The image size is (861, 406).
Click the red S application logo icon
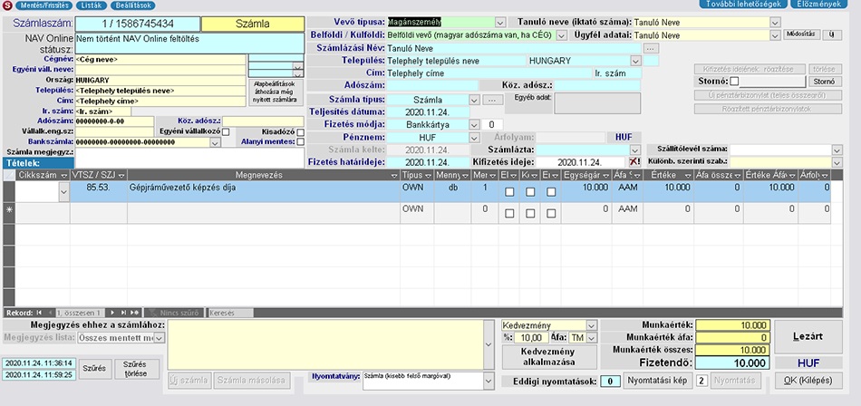(x=7, y=5)
